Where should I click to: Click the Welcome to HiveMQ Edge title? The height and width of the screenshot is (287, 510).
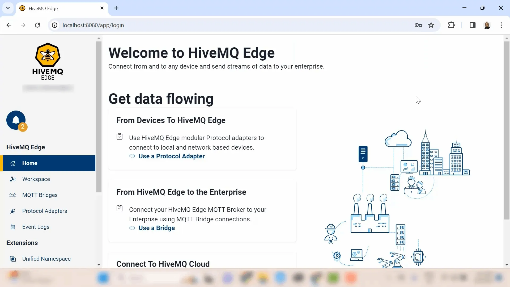click(x=192, y=53)
